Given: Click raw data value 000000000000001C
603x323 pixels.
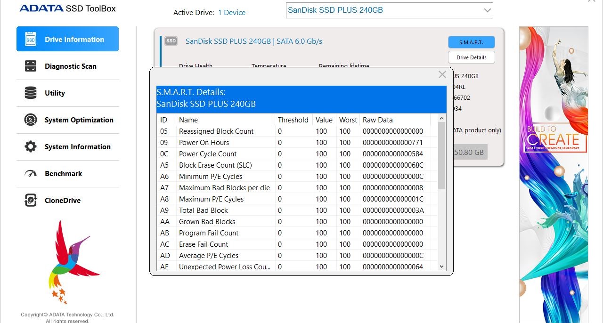Looking at the screenshot, I should (x=393, y=199).
